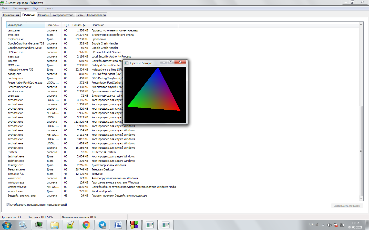Screen dimensions: 369x230
Task: Sort by the ЦП column header
Action: (66, 25)
